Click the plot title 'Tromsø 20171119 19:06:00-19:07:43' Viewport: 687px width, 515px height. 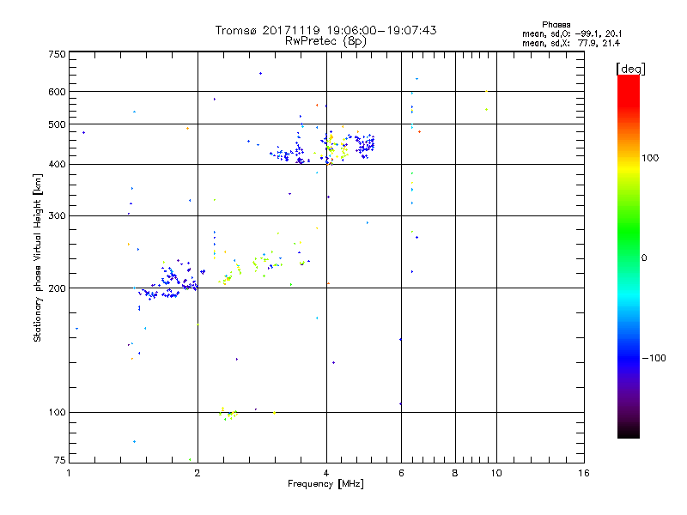point(325,30)
